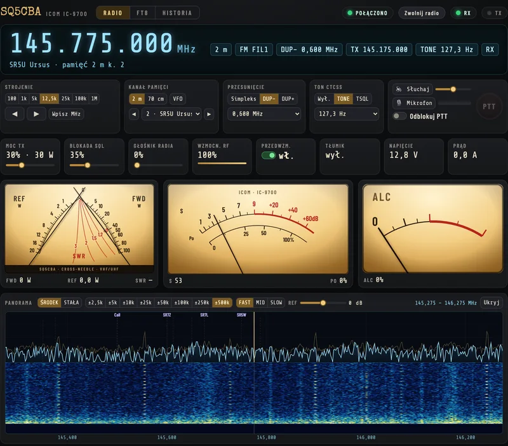This screenshot has height=446, width=508.
Task: Open the 0,600 MHz offset dropdown
Action: [x=264, y=114]
